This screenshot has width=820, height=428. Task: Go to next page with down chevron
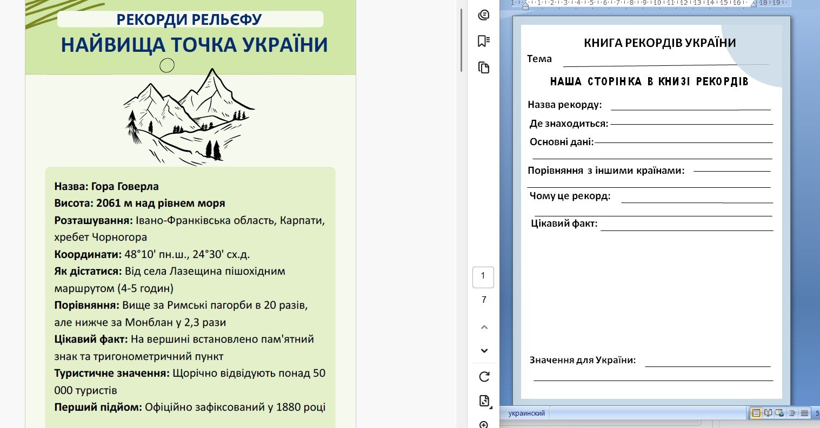(x=484, y=351)
